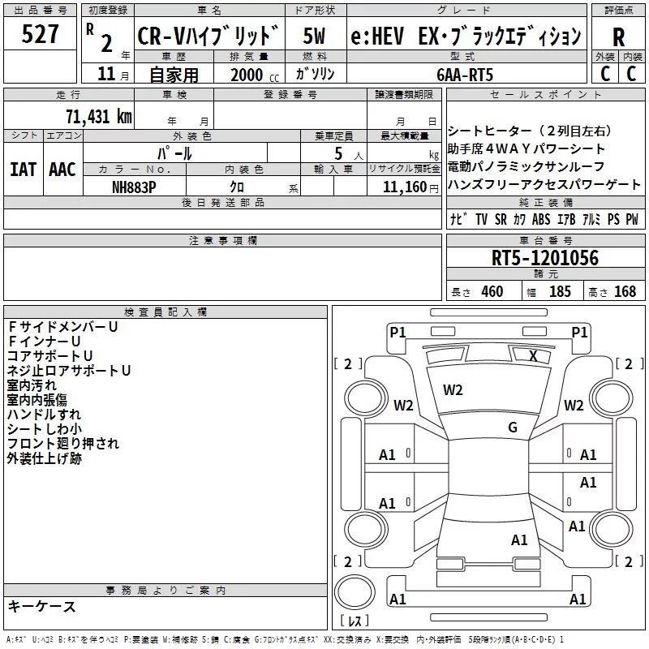649x649 pixels.
Task: Click the top-left P1 mark on the diagram
Action: pos(398,332)
